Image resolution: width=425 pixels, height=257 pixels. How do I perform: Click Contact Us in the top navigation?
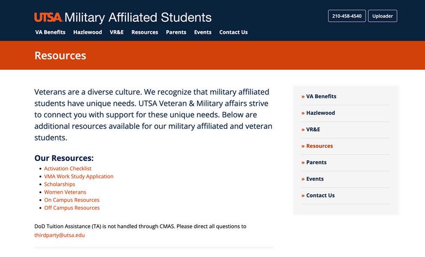[234, 32]
